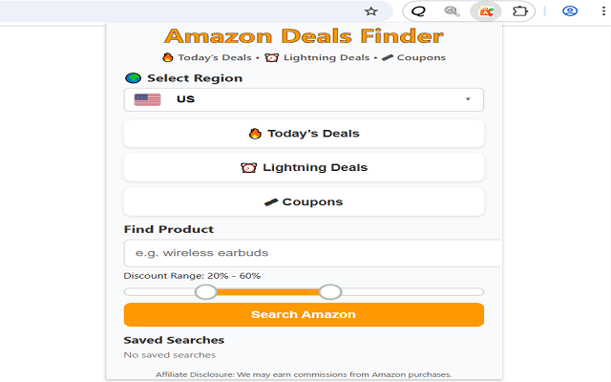Click the Amazon Deals Finder title
Image resolution: width=611 pixels, height=382 pixels.
pos(304,37)
